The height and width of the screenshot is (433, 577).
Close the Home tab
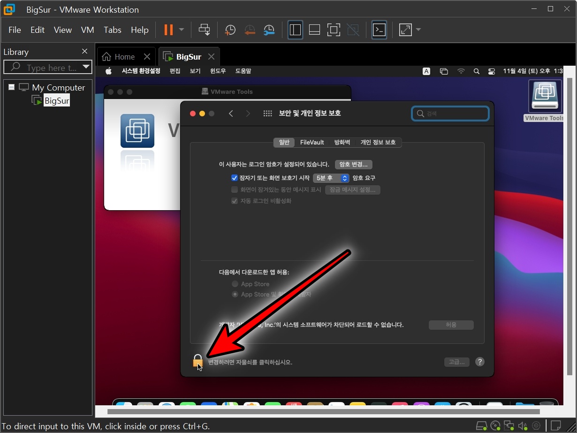[x=147, y=57]
